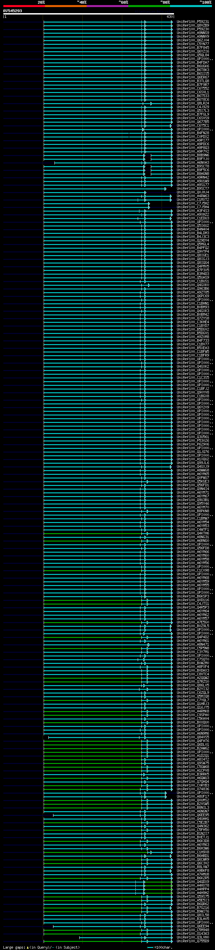Screen dimensions: 215x950
Task: Select hit label UniRef100_Q3LVH0
Action: click(193, 938)
